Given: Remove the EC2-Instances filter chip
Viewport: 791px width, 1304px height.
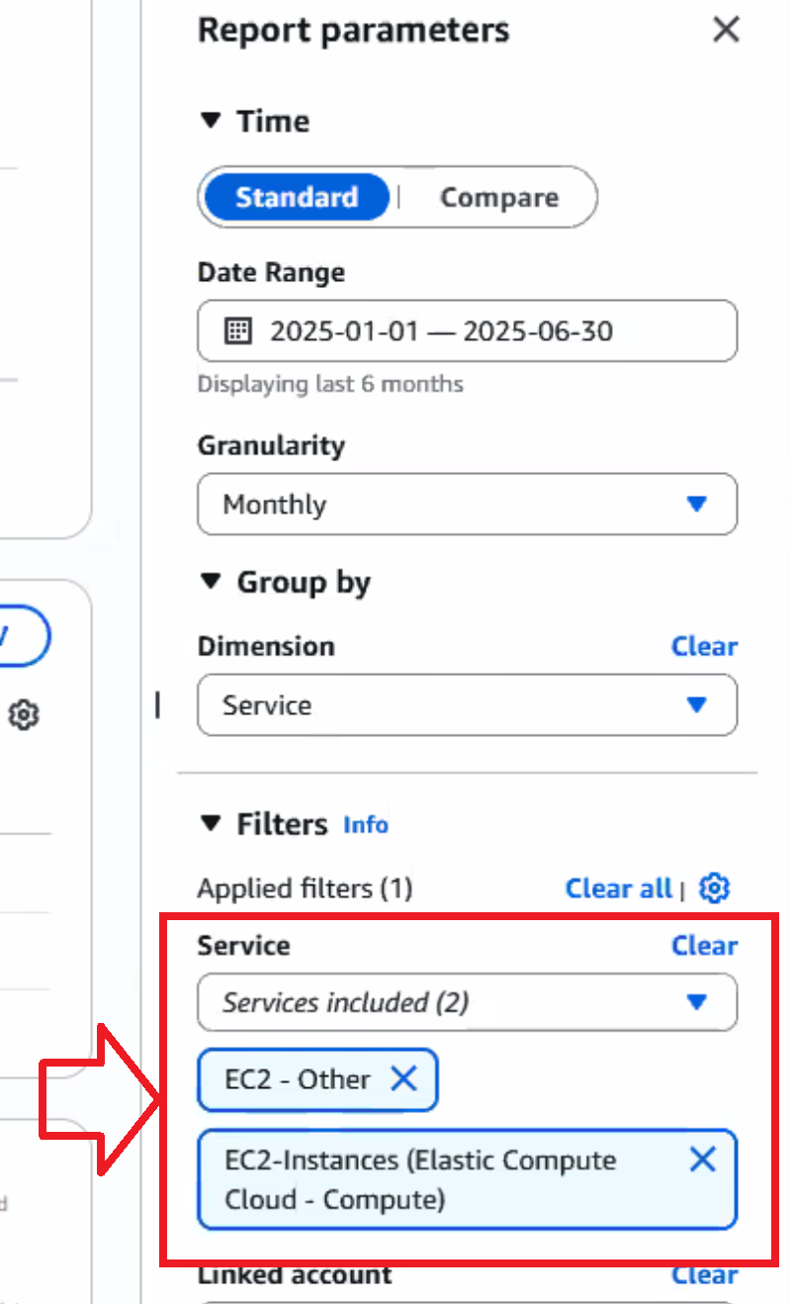Looking at the screenshot, I should 702,1160.
